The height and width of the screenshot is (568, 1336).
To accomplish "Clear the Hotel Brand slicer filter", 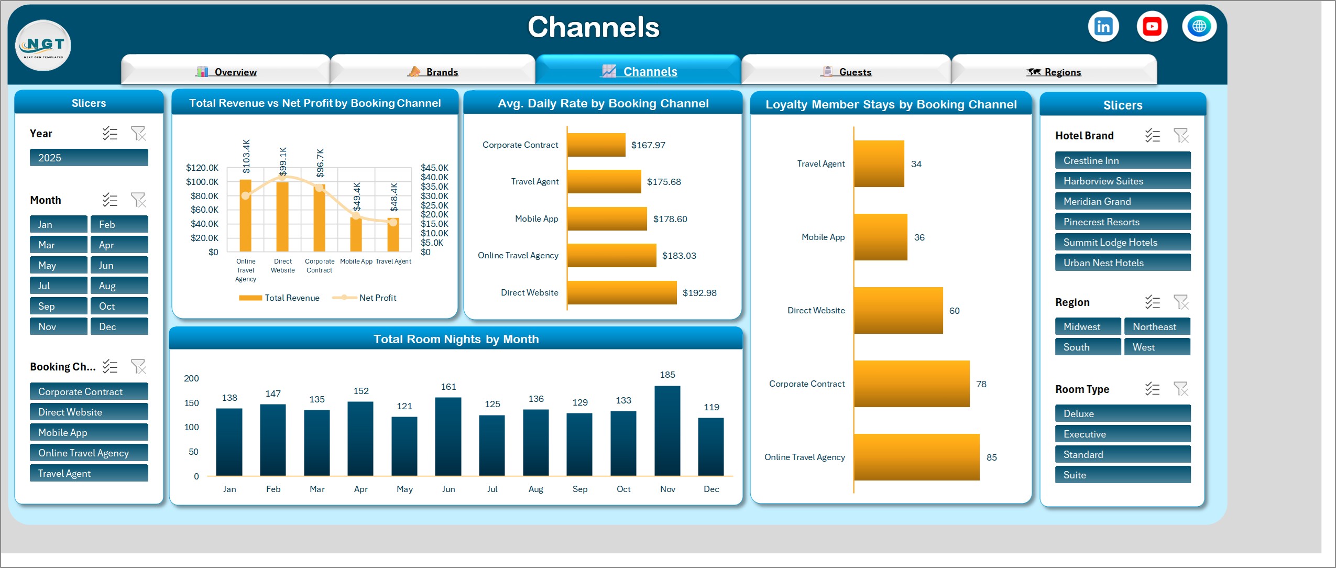I will coord(1181,136).
